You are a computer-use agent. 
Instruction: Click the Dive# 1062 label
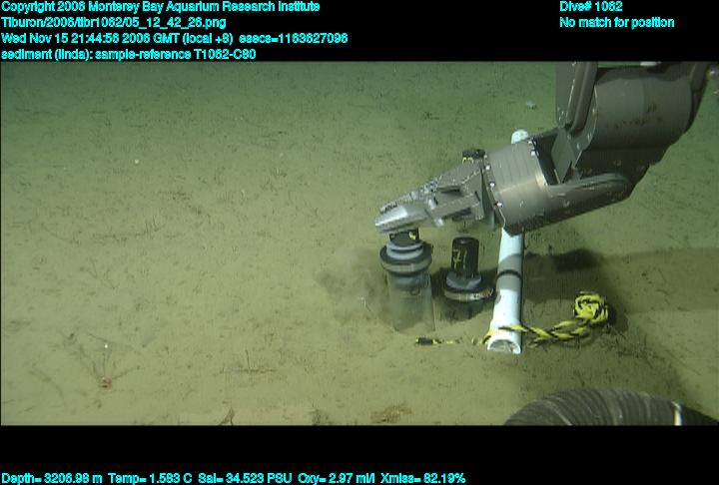(x=597, y=7)
